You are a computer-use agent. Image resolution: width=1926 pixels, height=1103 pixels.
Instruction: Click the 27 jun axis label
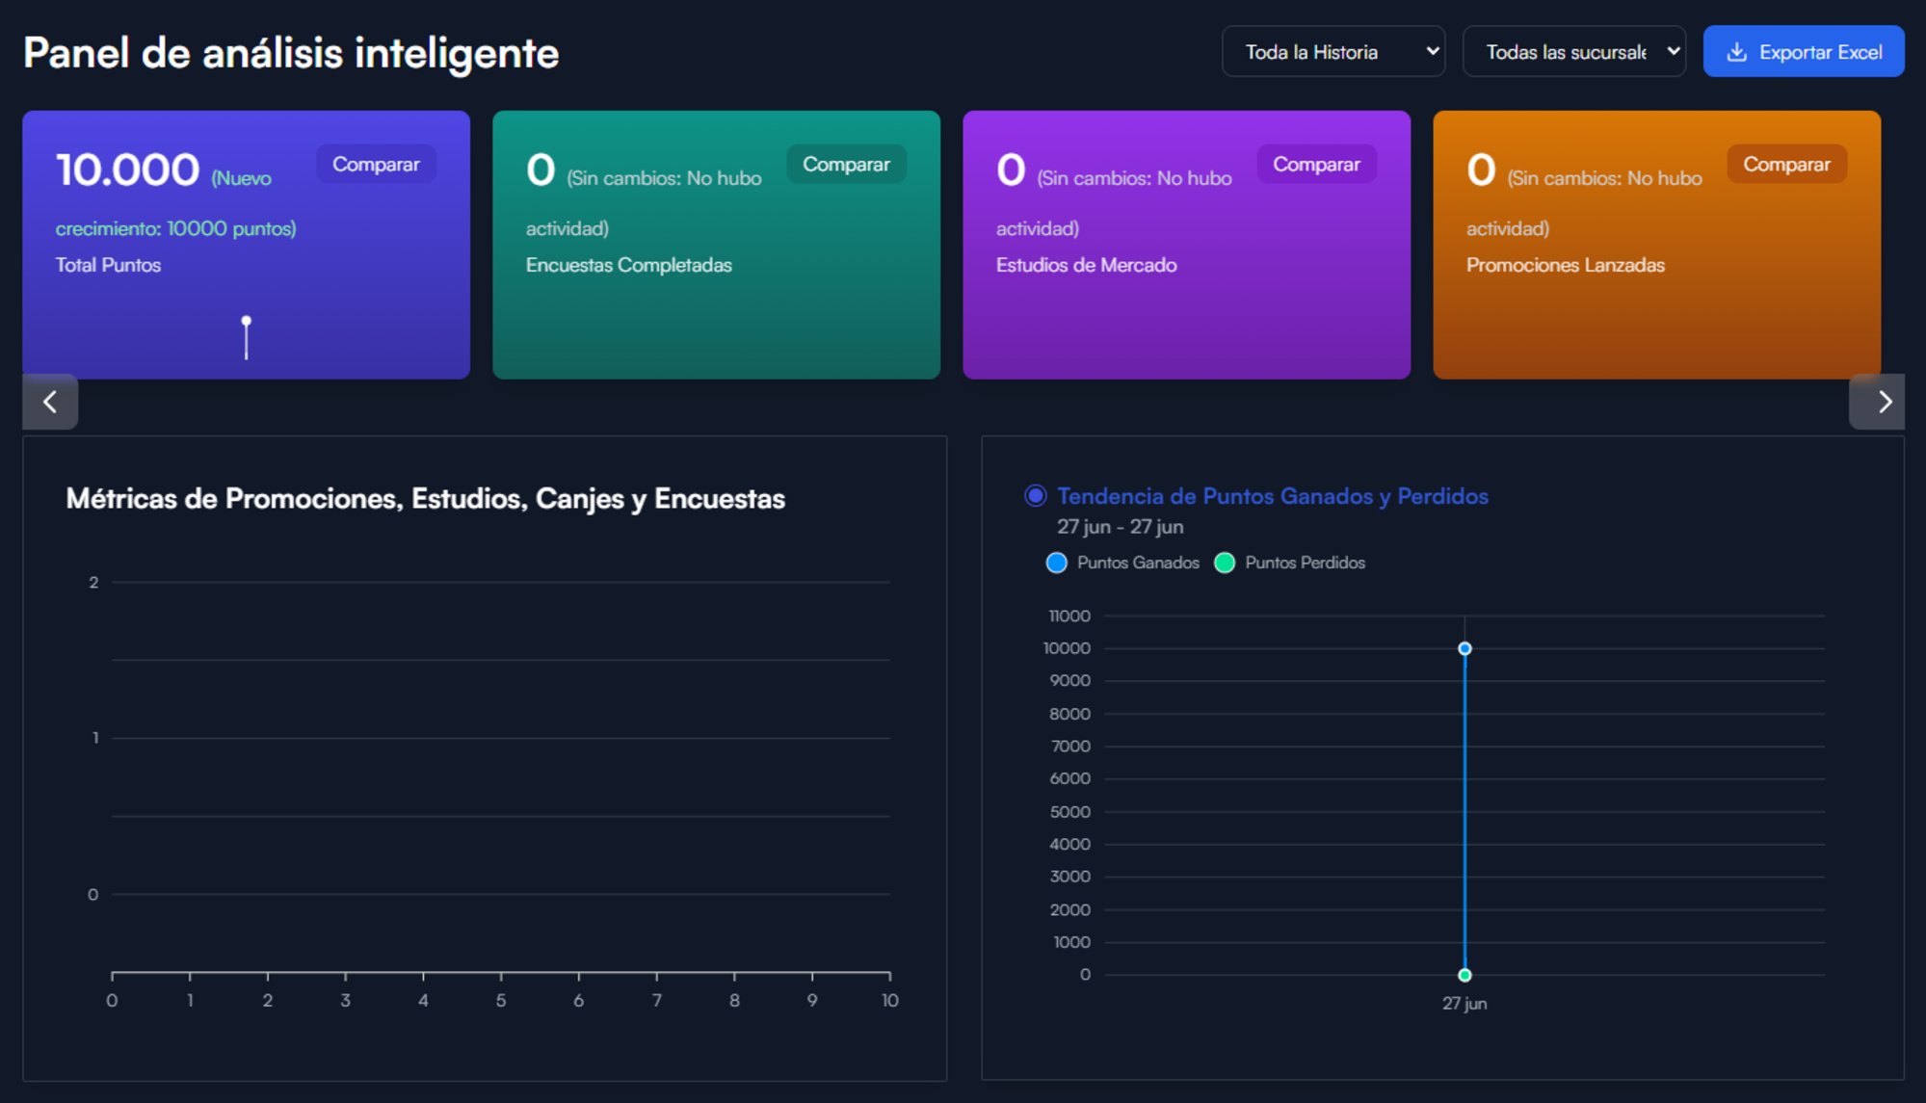point(1464,1003)
